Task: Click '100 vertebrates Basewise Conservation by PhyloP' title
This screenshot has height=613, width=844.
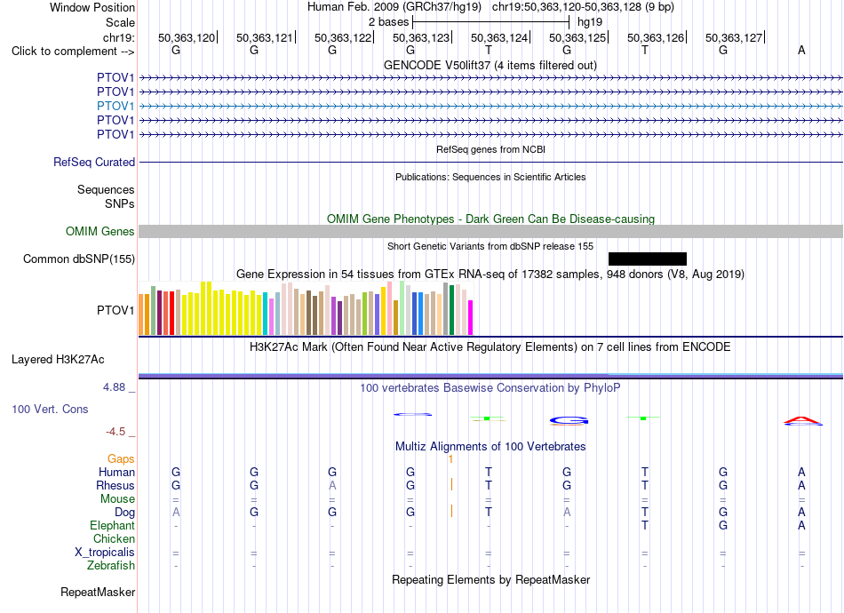Action: click(490, 388)
